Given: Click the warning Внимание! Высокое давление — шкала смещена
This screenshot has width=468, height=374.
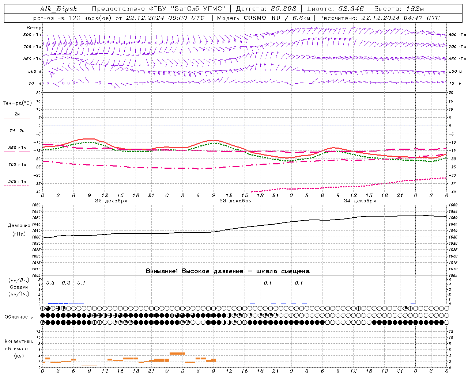Looking at the screenshot, I should (228, 271).
